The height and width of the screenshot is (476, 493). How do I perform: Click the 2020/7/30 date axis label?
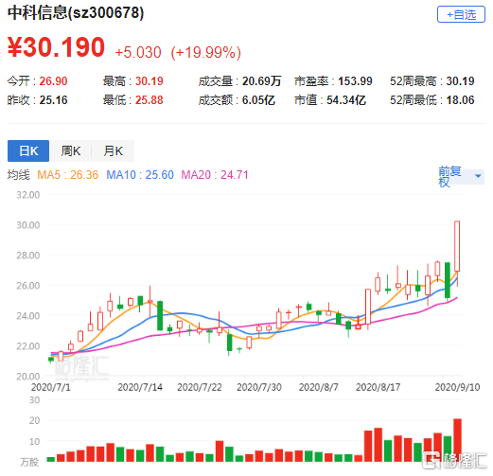259,387
